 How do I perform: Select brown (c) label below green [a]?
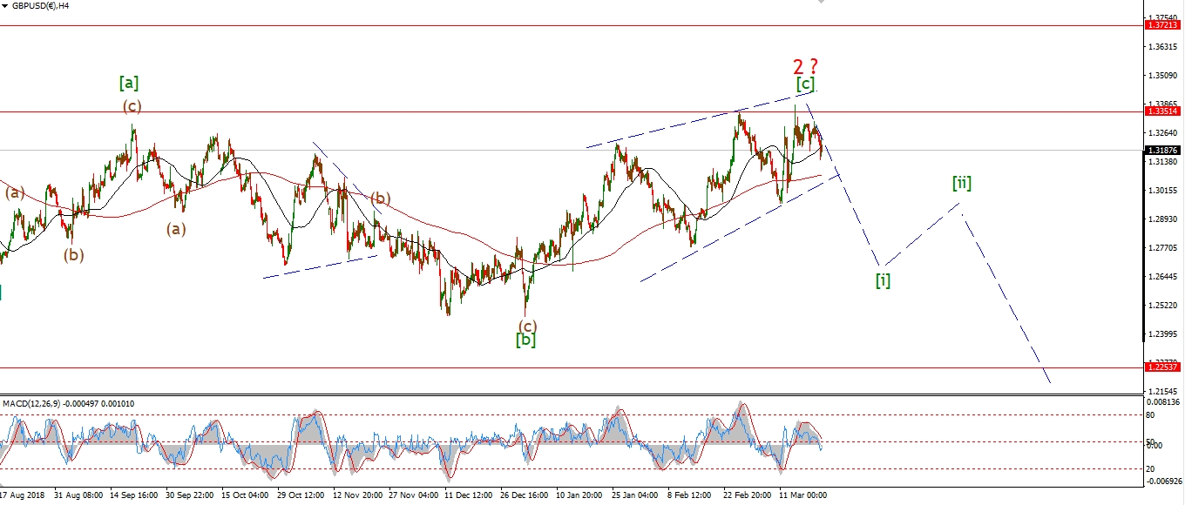[x=132, y=106]
